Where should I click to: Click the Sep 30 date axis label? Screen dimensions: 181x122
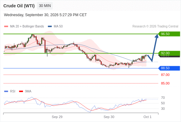pos(109,117)
